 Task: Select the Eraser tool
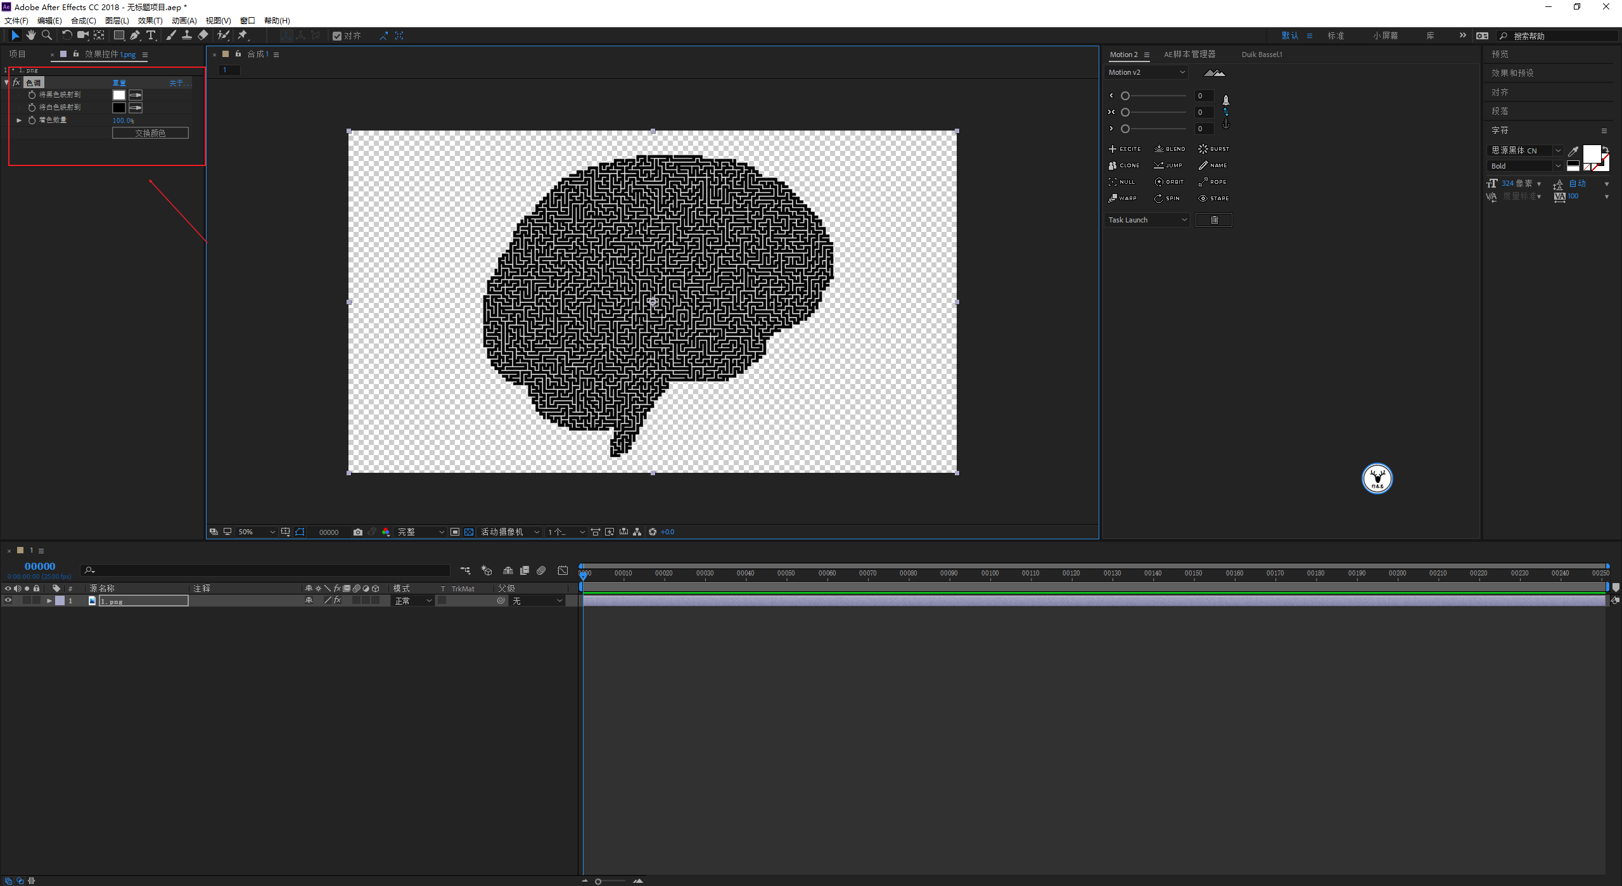203,35
